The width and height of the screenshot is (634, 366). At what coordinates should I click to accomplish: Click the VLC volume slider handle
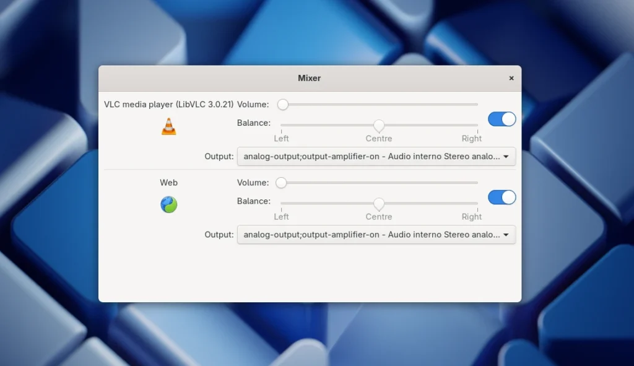pos(283,105)
